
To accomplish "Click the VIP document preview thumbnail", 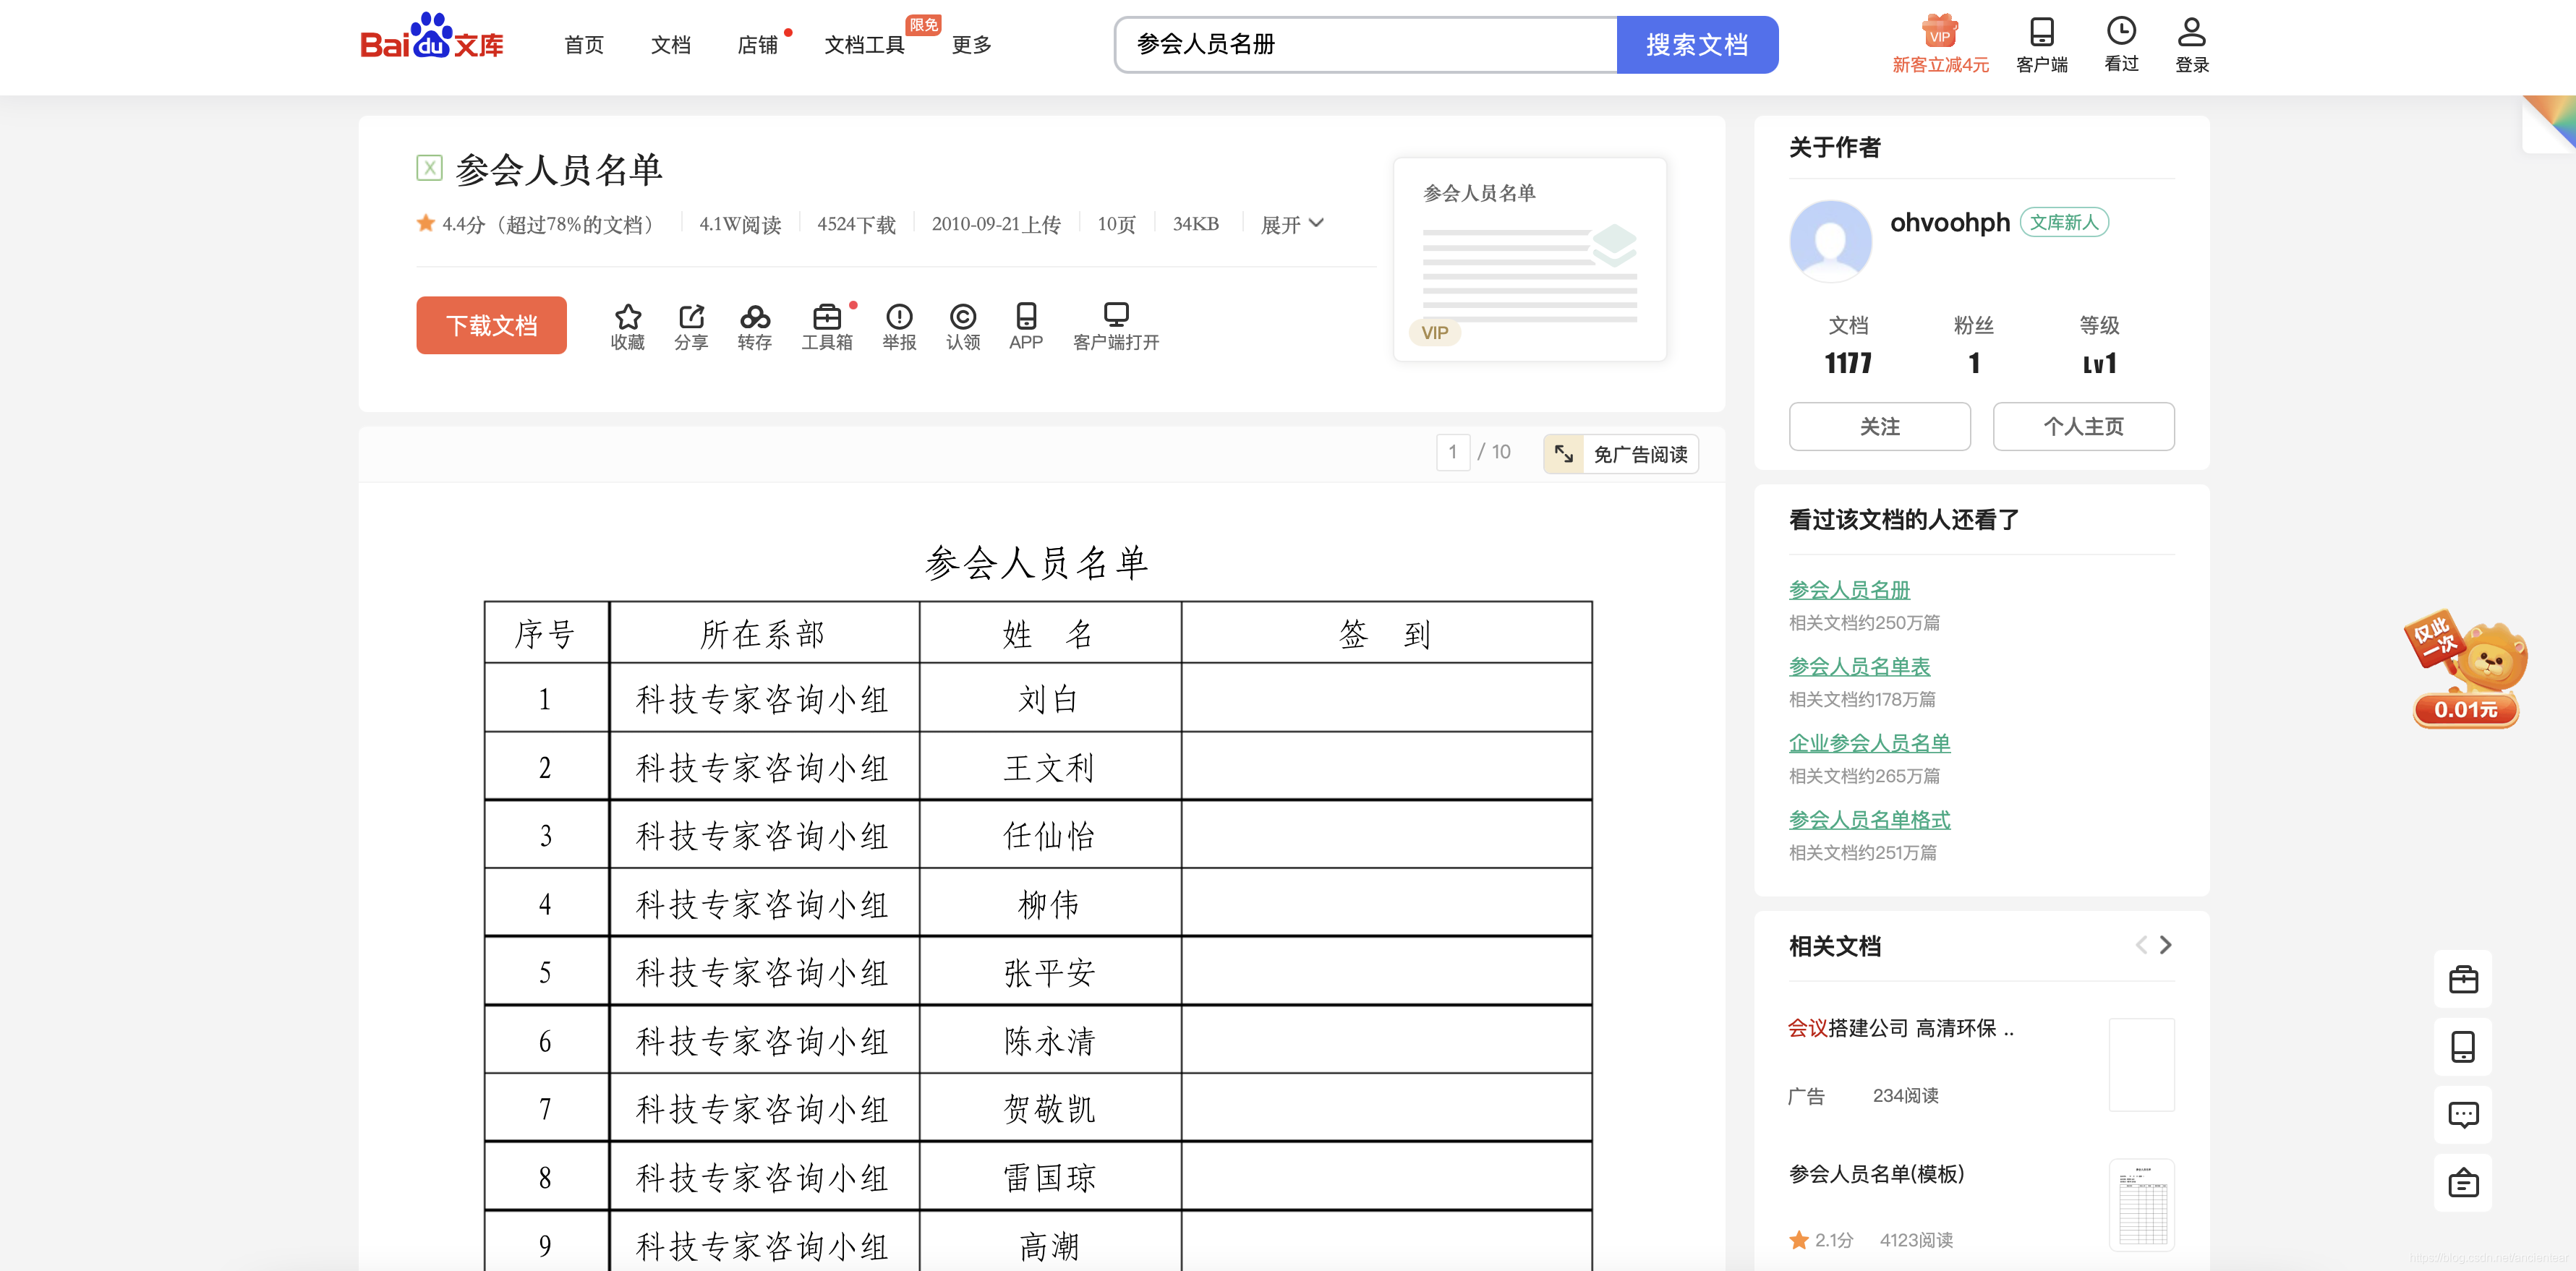I will pos(1529,259).
